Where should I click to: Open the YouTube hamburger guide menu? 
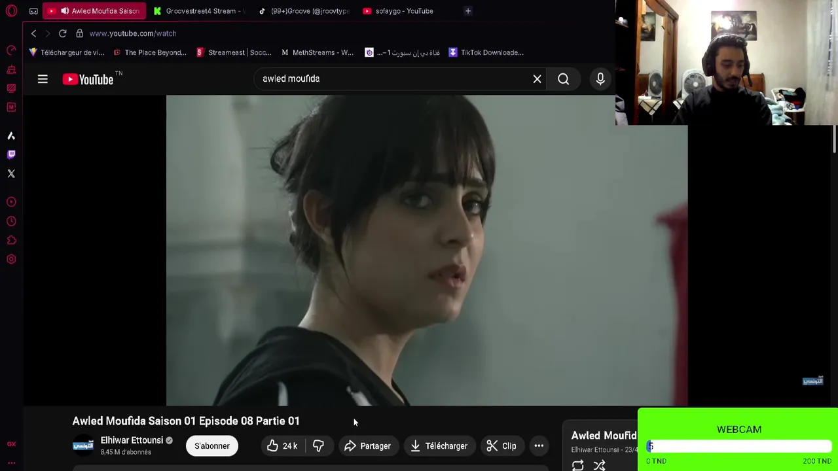tap(43, 79)
